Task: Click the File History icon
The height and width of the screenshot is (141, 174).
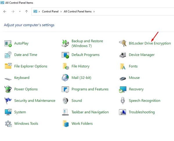Action: [66, 66]
